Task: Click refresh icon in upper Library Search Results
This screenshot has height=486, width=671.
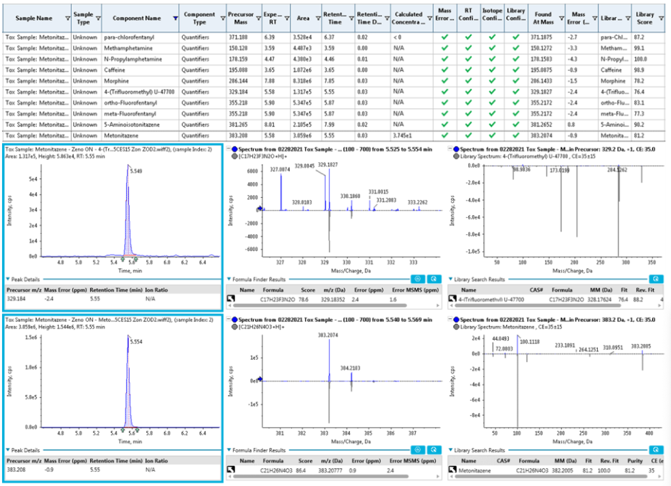Action: coord(656,279)
